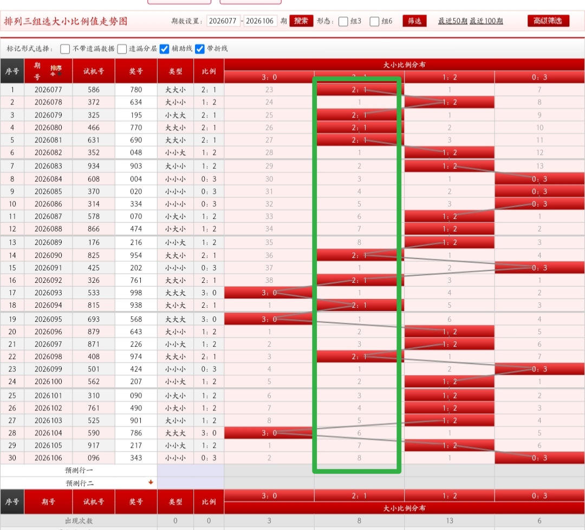Check 不带遗漏数据 option
This screenshot has width=585, height=530.
pyautogui.click(x=66, y=49)
